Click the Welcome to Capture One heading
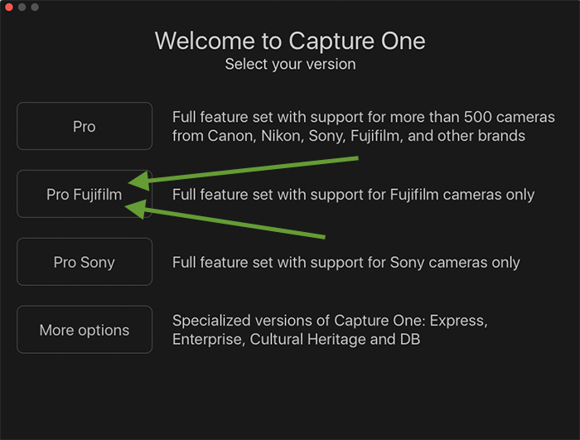Screen dimensions: 580x440 click(290, 41)
